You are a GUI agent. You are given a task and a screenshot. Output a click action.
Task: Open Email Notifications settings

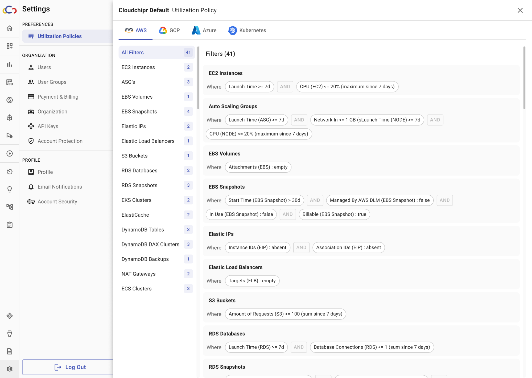(x=60, y=187)
